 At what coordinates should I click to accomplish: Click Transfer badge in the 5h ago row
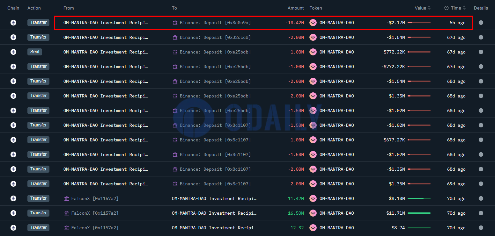[39, 23]
